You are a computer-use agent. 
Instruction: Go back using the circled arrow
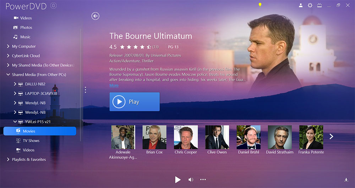[x=95, y=16]
